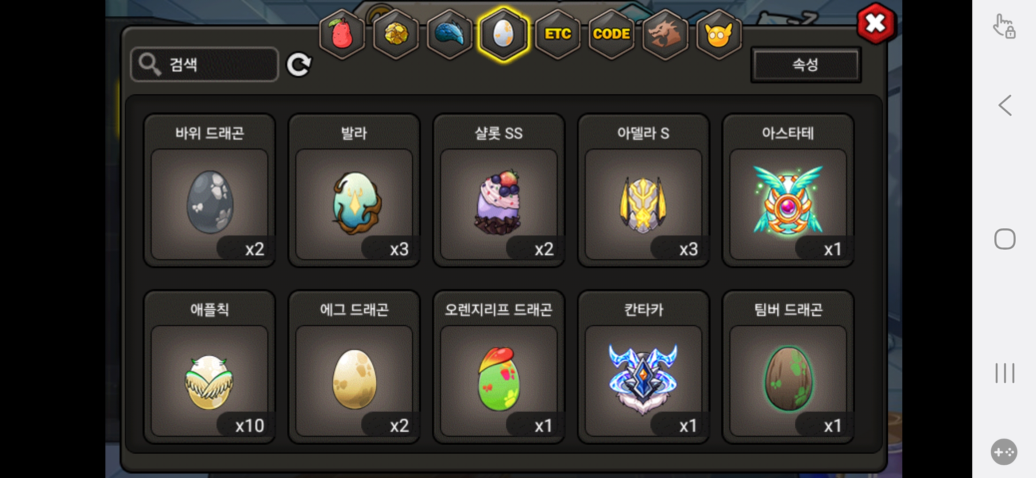Select the 샬롯 SS cupcake egg
Screen dimensions: 1036x478
[499, 190]
